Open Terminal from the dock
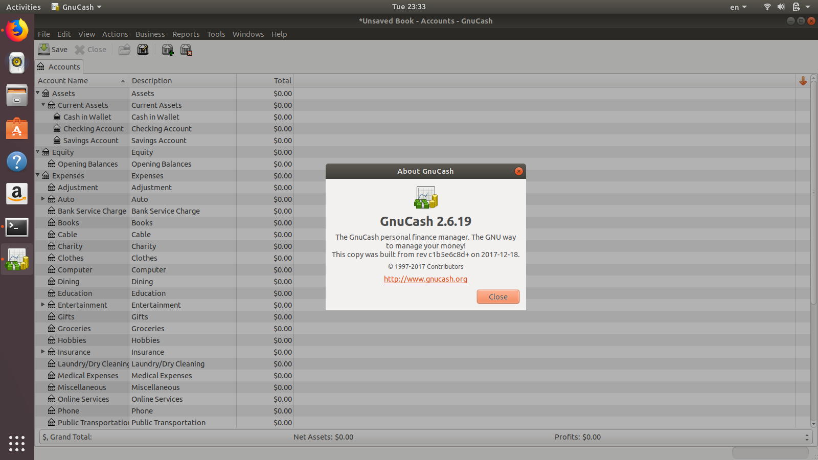 17,227
